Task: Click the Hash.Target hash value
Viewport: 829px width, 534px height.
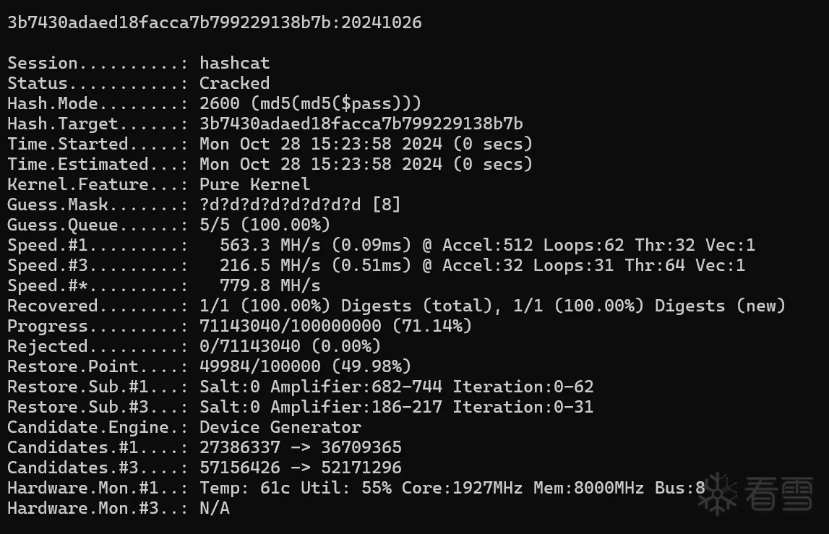Action: click(x=361, y=124)
